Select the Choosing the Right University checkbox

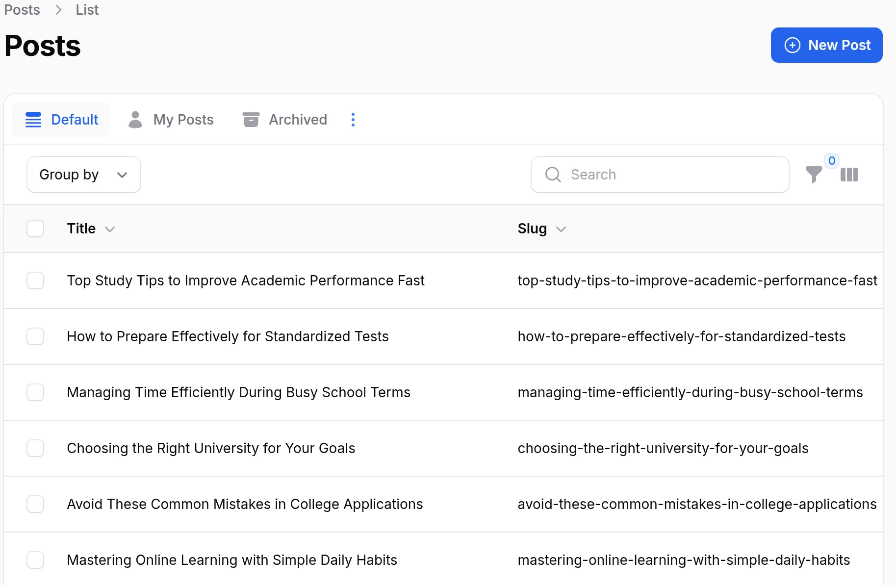(35, 448)
